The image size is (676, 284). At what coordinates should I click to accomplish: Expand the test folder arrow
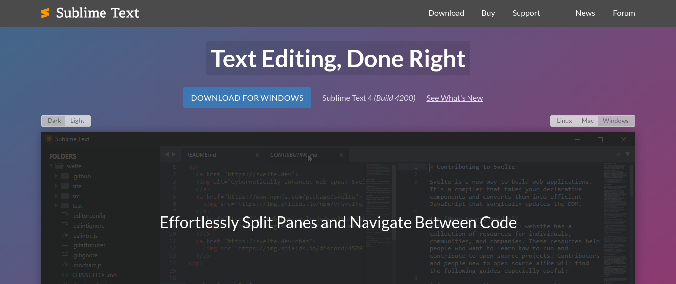click(57, 206)
